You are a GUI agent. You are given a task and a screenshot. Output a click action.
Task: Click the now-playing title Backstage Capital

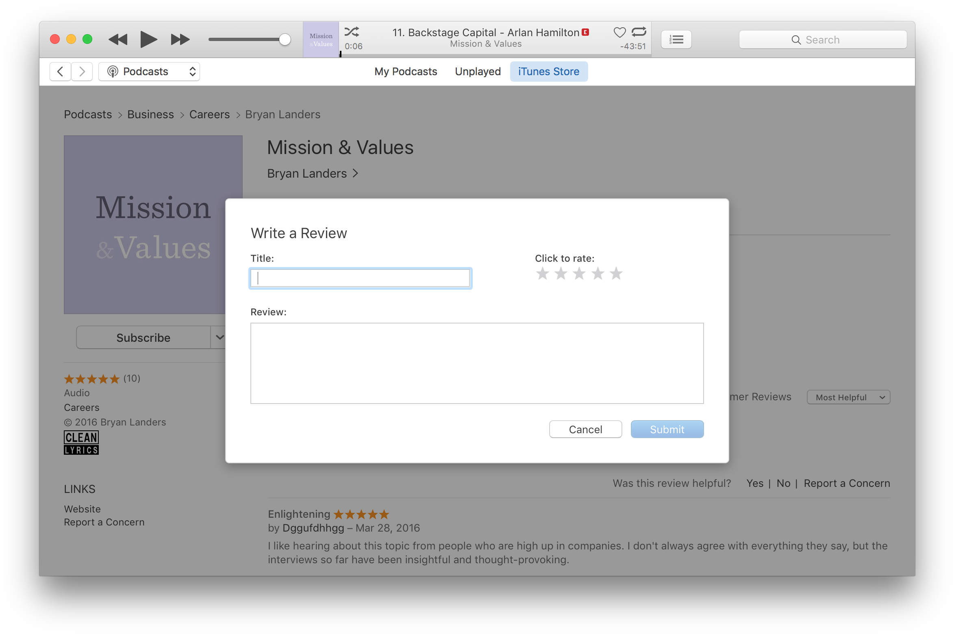click(486, 33)
